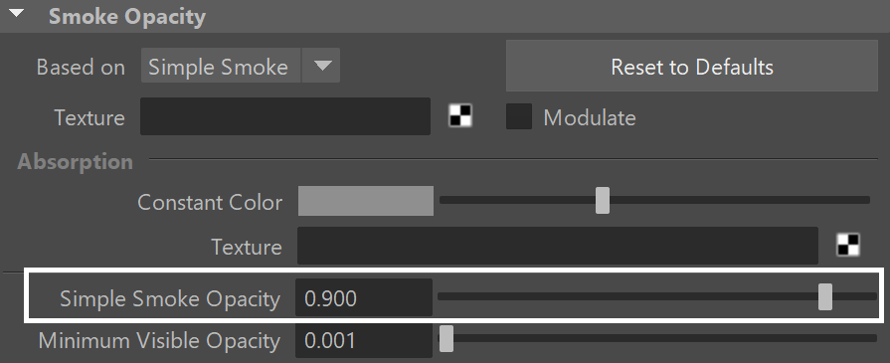Click the Minimum Visible Opacity label
This screenshot has width=890, height=363.
coord(159,341)
